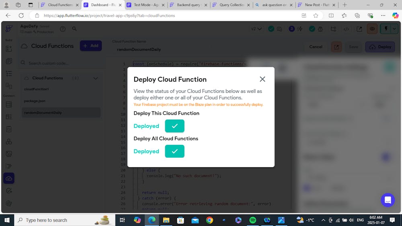Open a new browser tab
Image resolution: width=402 pixels, height=226 pixels.
point(345,5)
